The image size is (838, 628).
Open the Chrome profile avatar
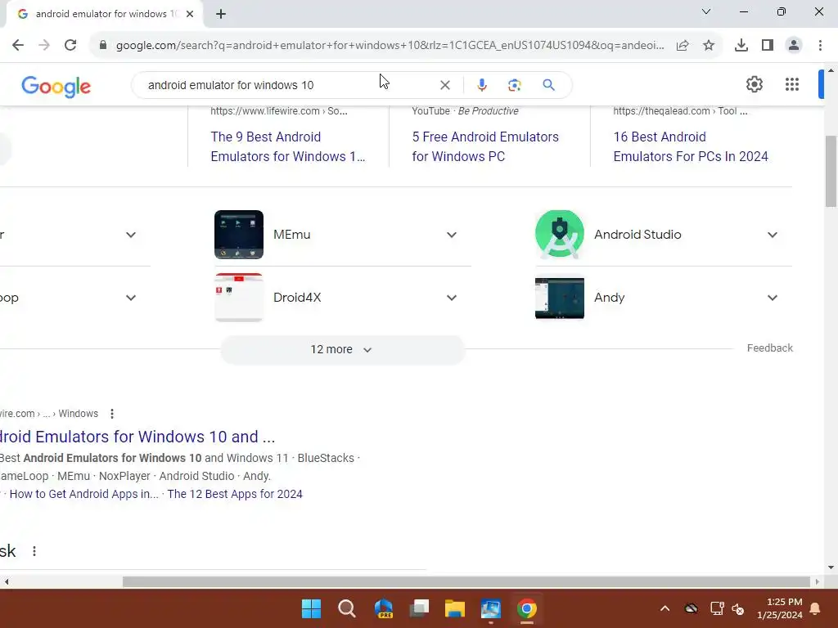coord(794,46)
